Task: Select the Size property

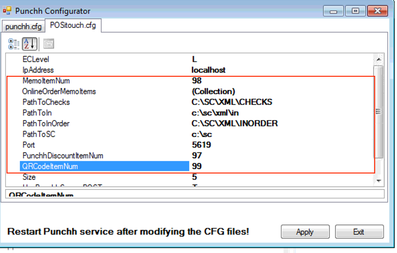Action: [29, 177]
